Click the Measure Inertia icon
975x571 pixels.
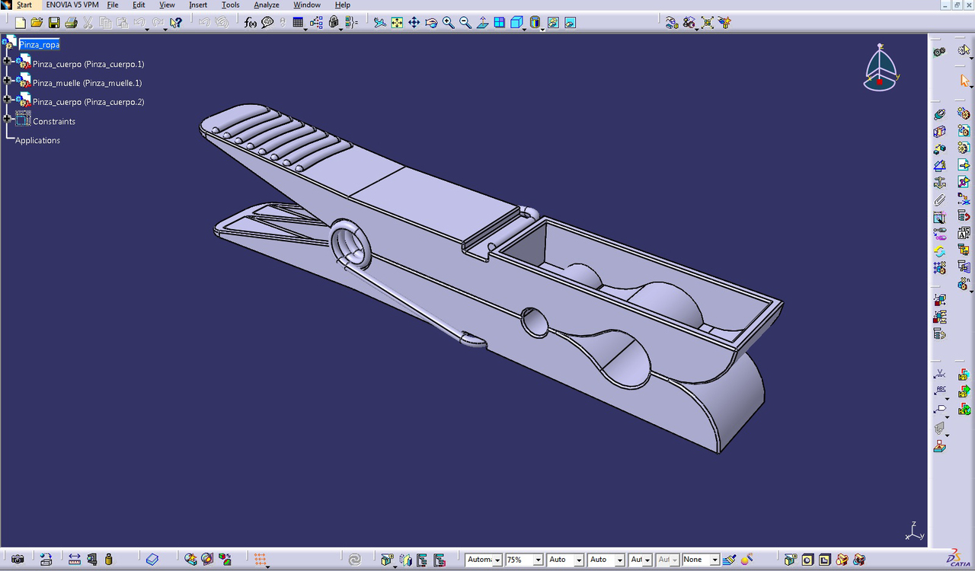coord(108,560)
